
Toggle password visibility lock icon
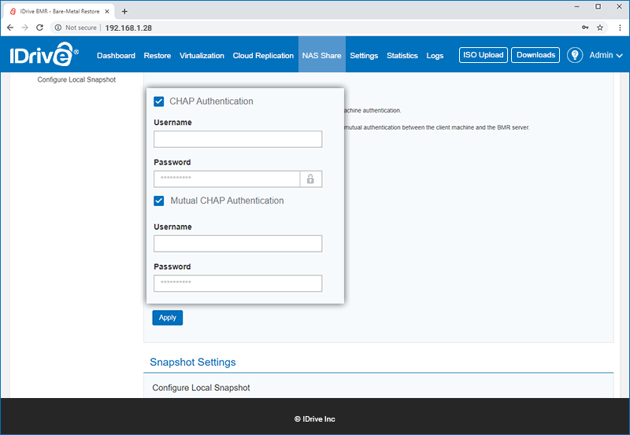310,179
